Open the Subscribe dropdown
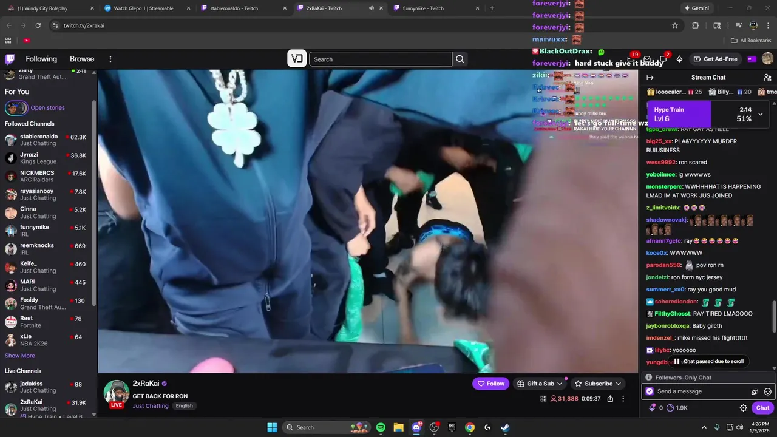This screenshot has height=437, width=777. point(598,384)
